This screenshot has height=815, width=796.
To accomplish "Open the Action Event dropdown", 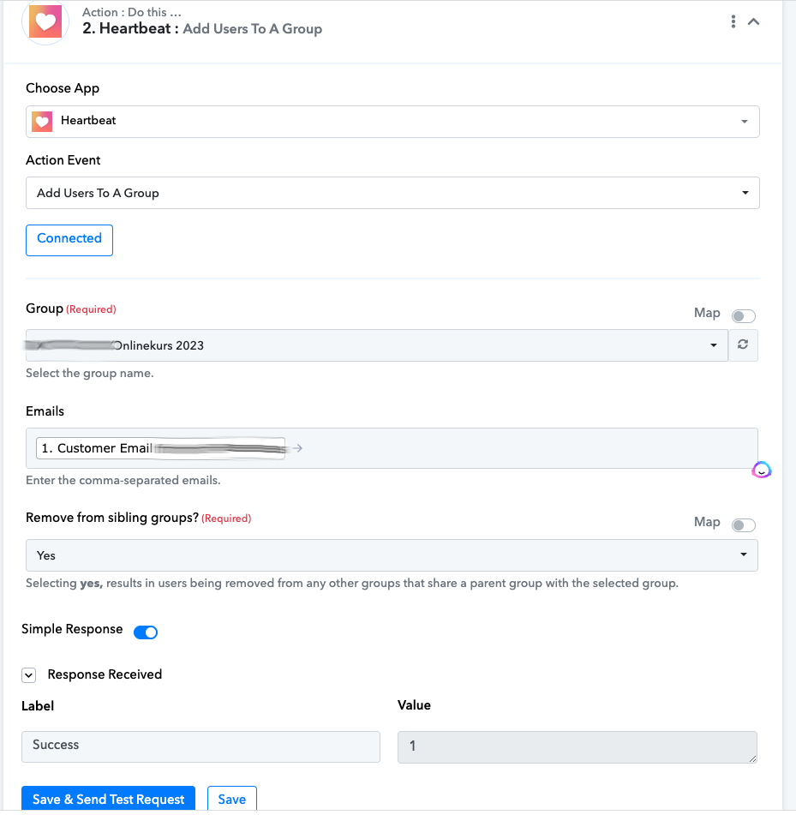I will (x=392, y=193).
